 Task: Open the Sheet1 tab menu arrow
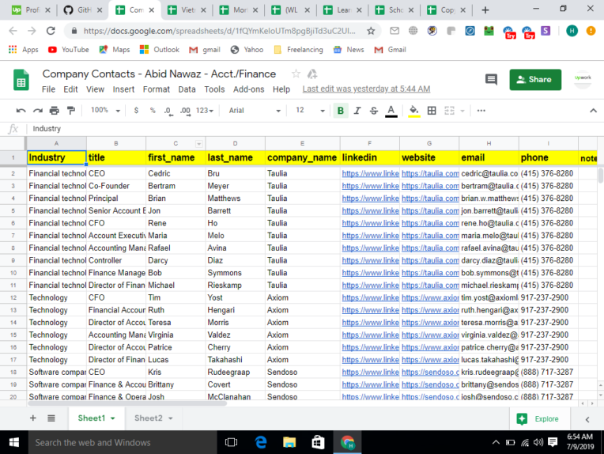[x=113, y=418]
